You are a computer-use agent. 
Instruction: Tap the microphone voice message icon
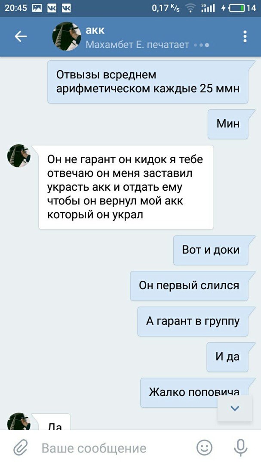point(240,447)
